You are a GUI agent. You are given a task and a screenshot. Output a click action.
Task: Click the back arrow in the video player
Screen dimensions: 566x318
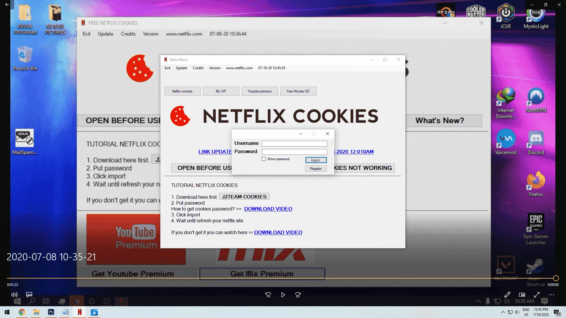coord(7,4)
